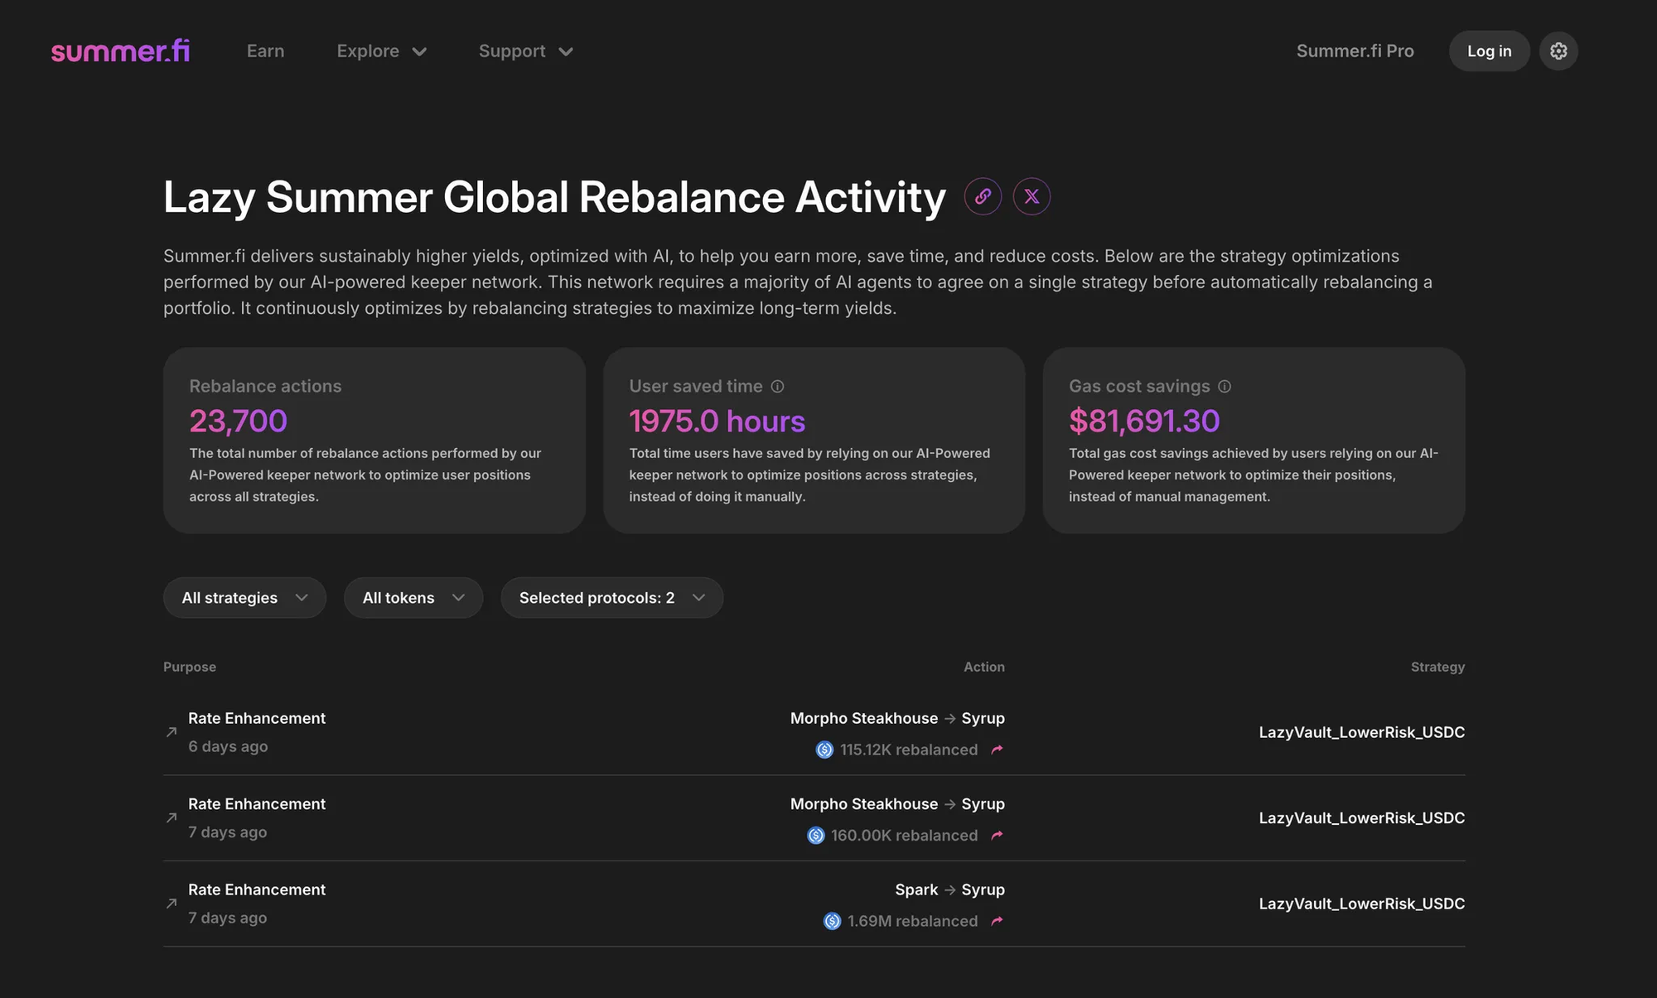
Task: Open transaction arrow for the 1.69M rebalanced row
Action: click(x=997, y=921)
